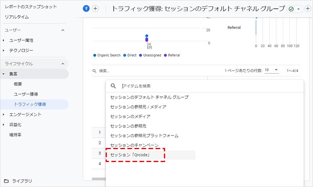Click the green checkmark status icon
This screenshot has width=313, height=187.
tap(291, 9)
